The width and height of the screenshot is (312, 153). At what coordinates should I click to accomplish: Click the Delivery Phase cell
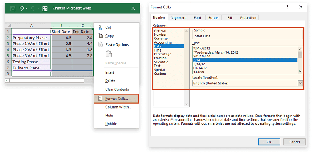tap(32, 68)
